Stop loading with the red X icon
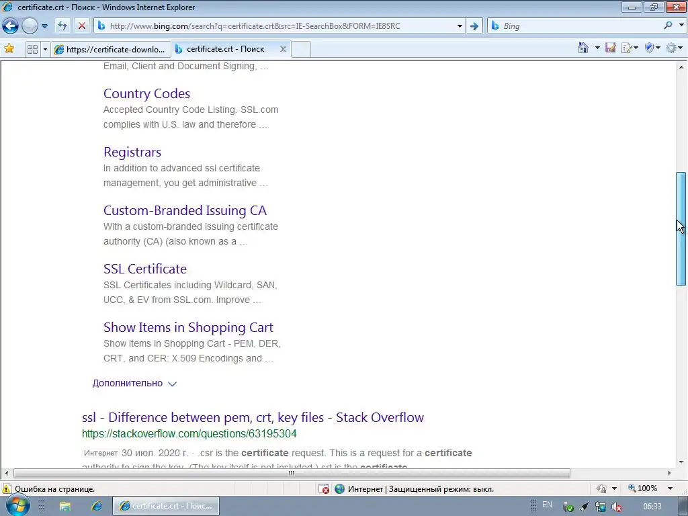Image resolution: width=688 pixels, height=516 pixels. click(x=81, y=26)
